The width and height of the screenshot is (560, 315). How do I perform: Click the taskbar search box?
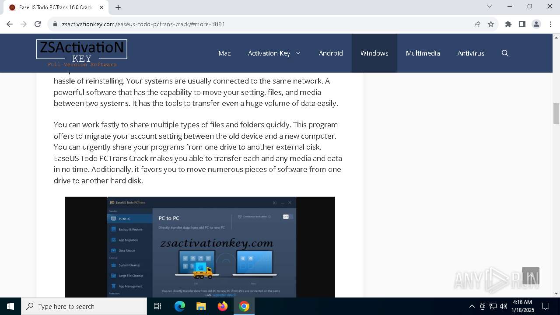click(84, 306)
